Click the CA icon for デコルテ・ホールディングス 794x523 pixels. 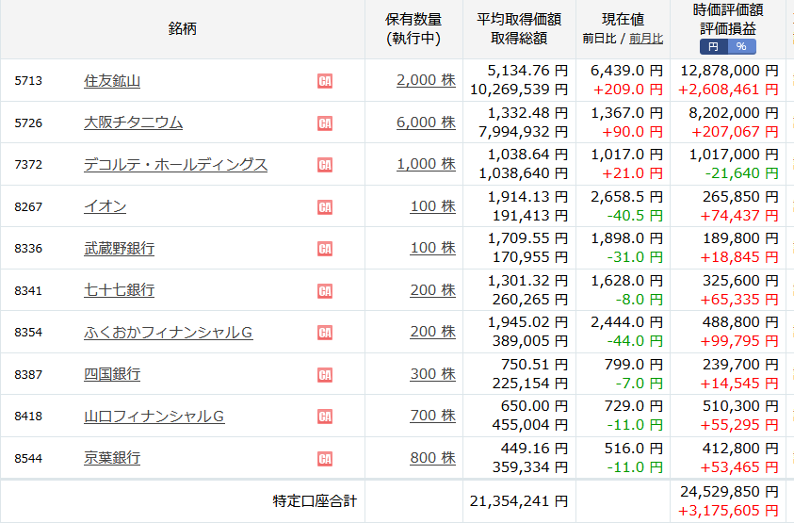(x=325, y=165)
